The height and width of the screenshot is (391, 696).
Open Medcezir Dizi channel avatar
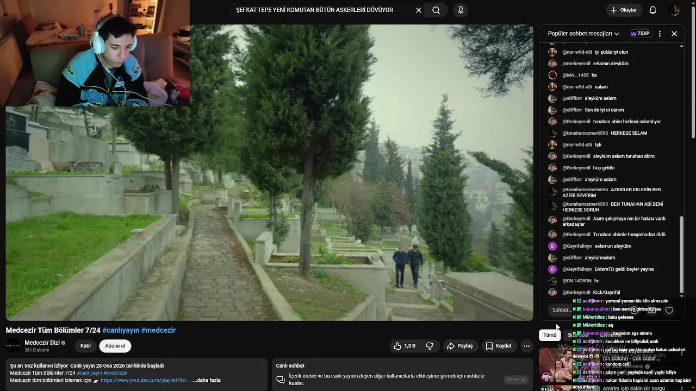(x=13, y=346)
